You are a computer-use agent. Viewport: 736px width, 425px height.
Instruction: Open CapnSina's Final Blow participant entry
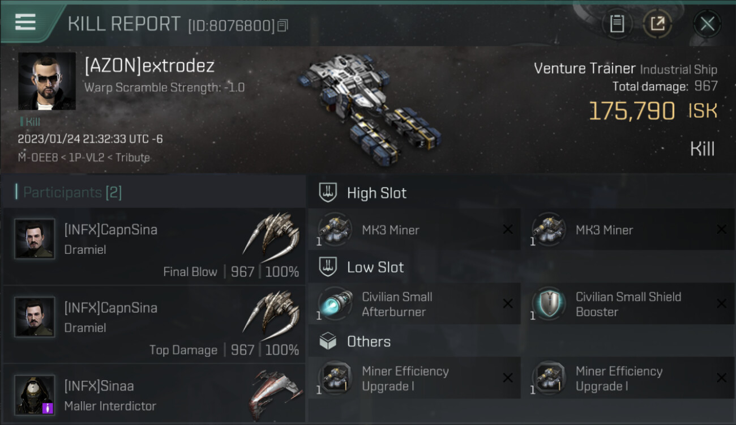(x=155, y=246)
